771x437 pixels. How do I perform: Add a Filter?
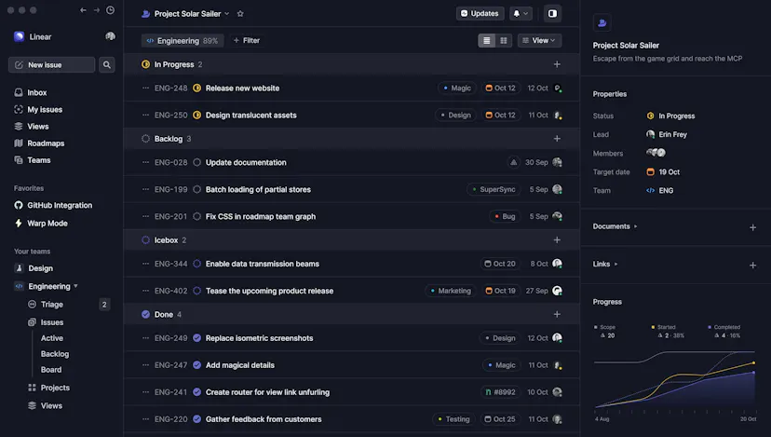247,40
